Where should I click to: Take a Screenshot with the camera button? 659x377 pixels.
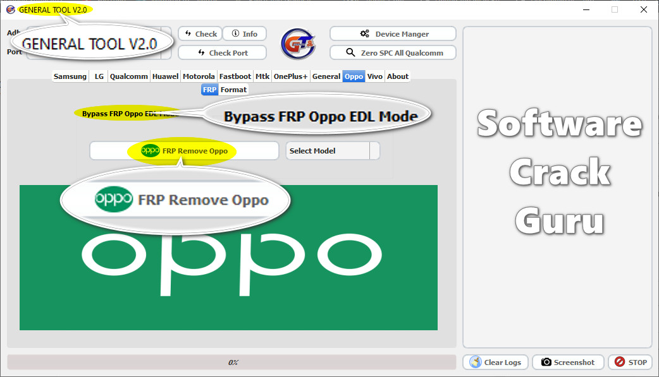(568, 362)
